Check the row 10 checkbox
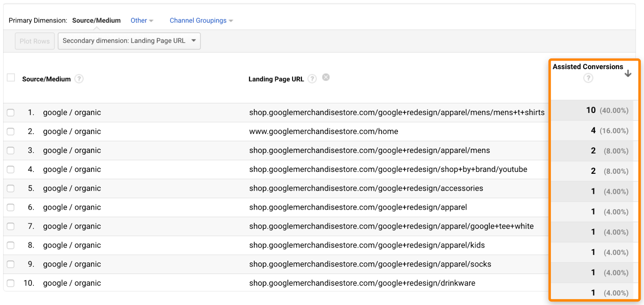 point(10,283)
